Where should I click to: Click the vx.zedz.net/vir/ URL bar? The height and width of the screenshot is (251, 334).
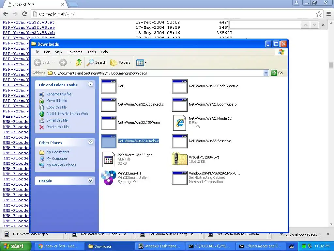click(x=177, y=14)
